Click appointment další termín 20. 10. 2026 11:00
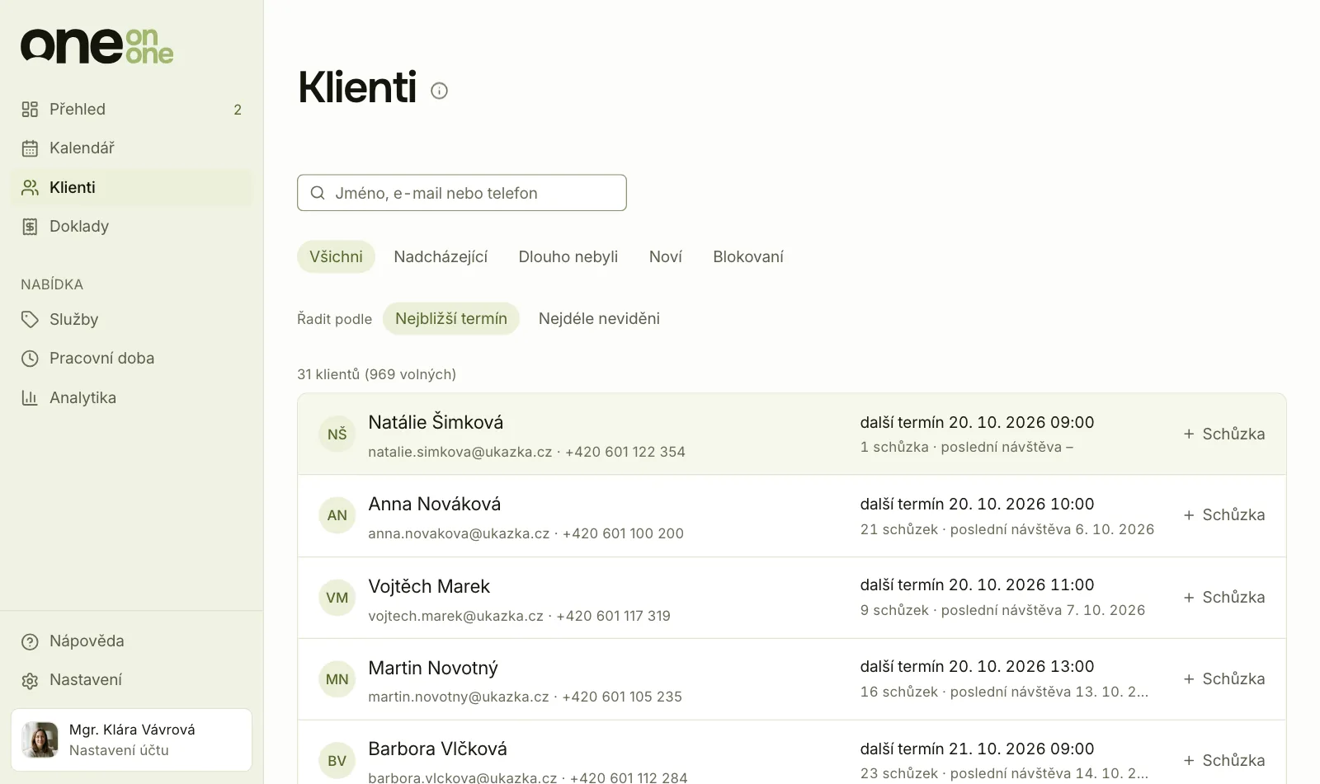 [x=977, y=585]
